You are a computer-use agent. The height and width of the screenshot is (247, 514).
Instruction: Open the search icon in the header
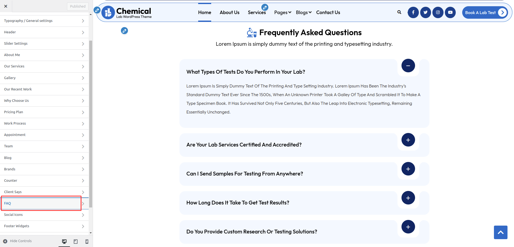pyautogui.click(x=399, y=12)
